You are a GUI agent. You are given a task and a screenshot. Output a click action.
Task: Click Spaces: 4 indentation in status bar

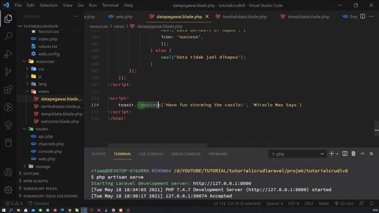(x=275, y=204)
